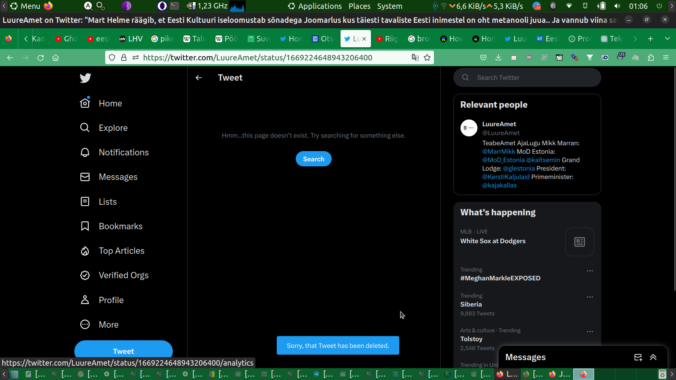Open Top Articles

pyautogui.click(x=112, y=251)
